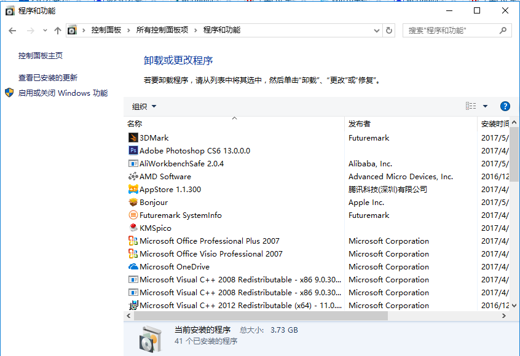Screen dimensions: 520x356
Task: Click the Alibaba, Inc. publisher cell
Action: (x=370, y=164)
